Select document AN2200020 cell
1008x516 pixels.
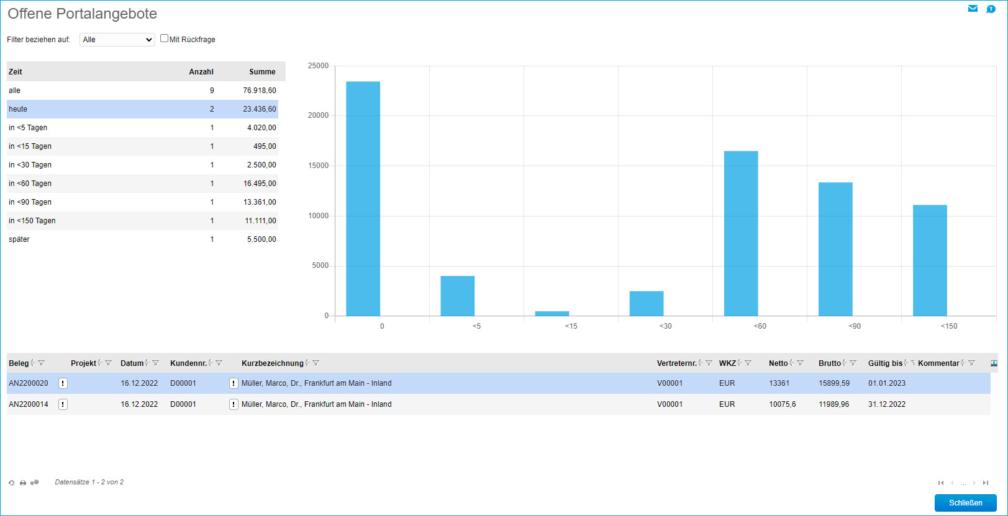(x=29, y=383)
